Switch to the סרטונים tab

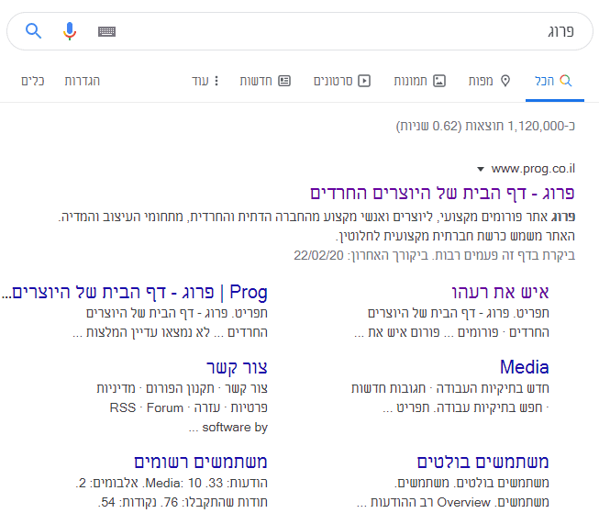pyautogui.click(x=342, y=81)
